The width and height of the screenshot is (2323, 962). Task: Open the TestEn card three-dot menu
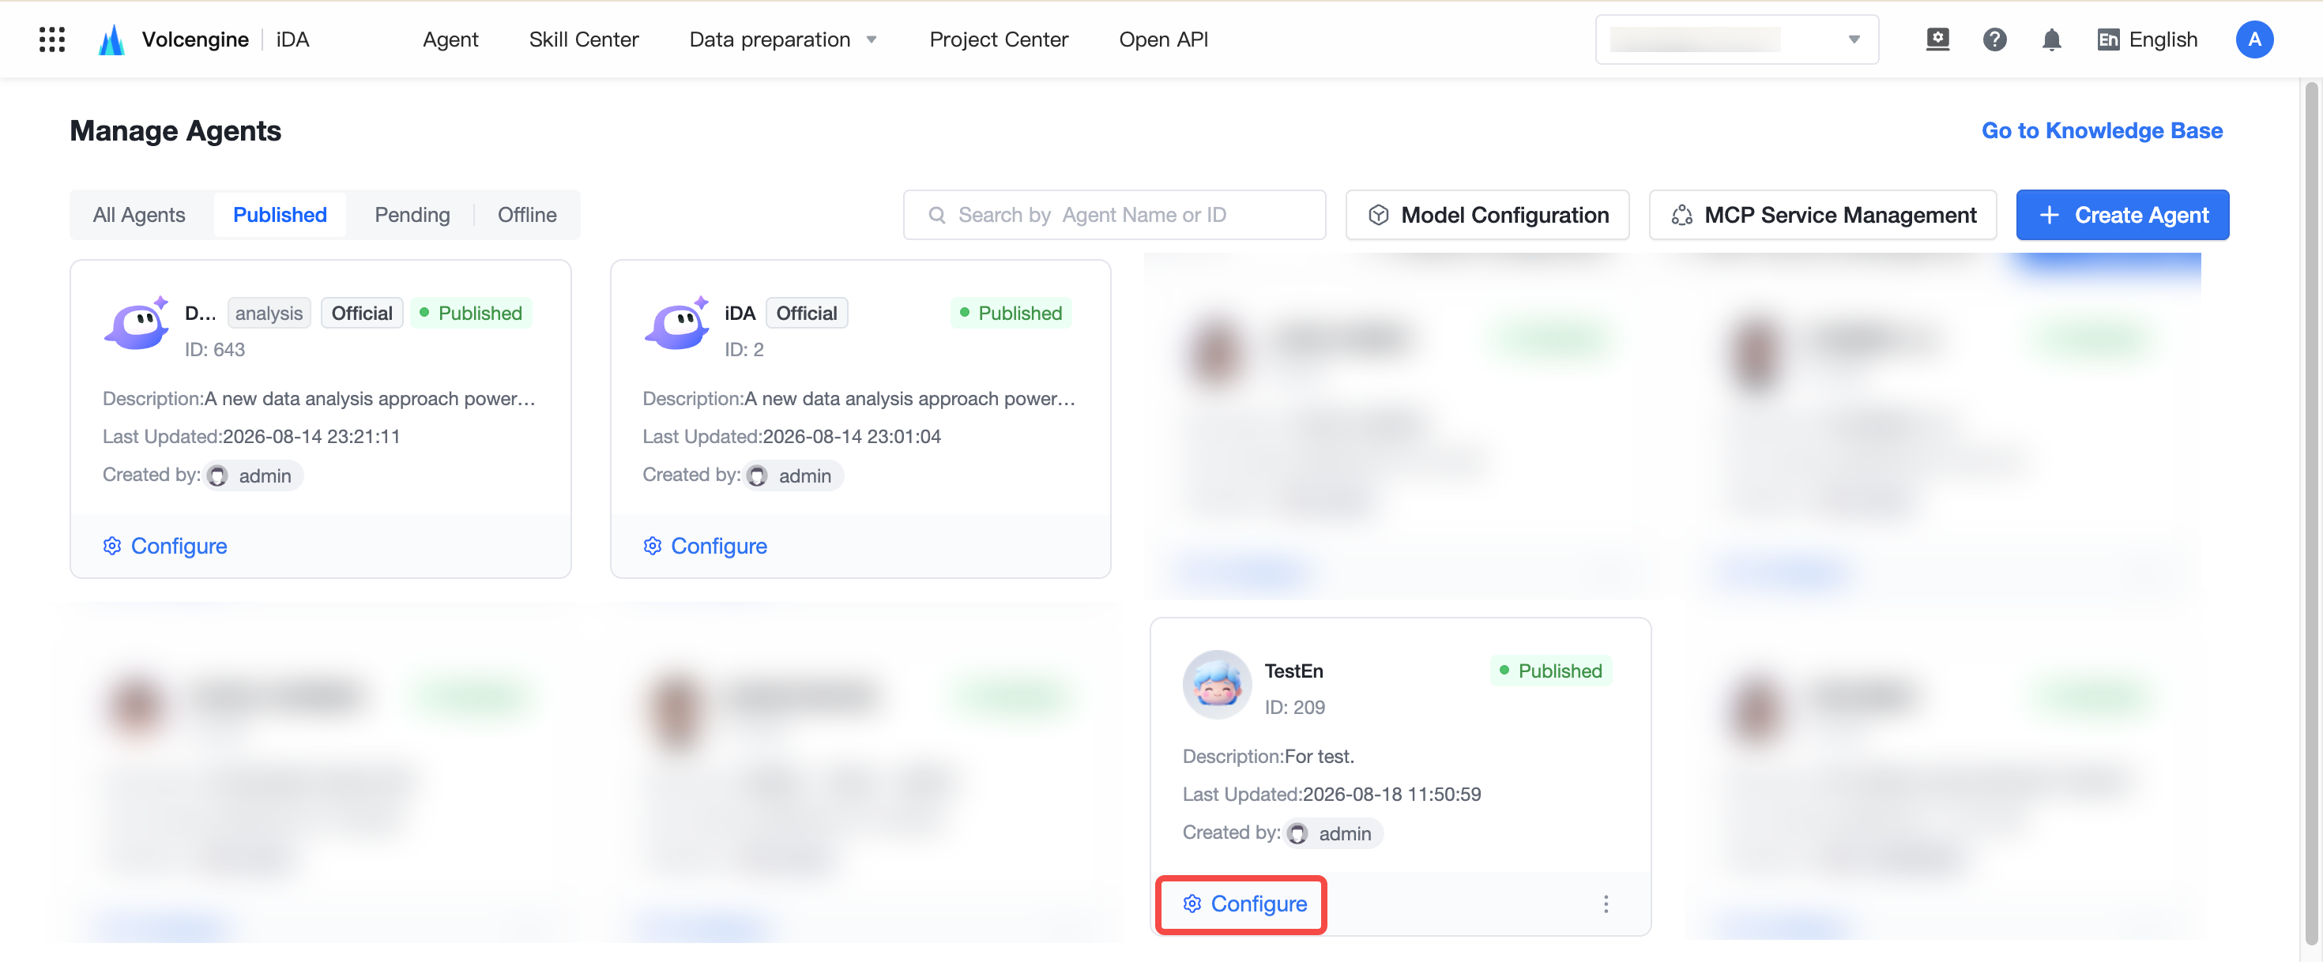pos(1606,904)
